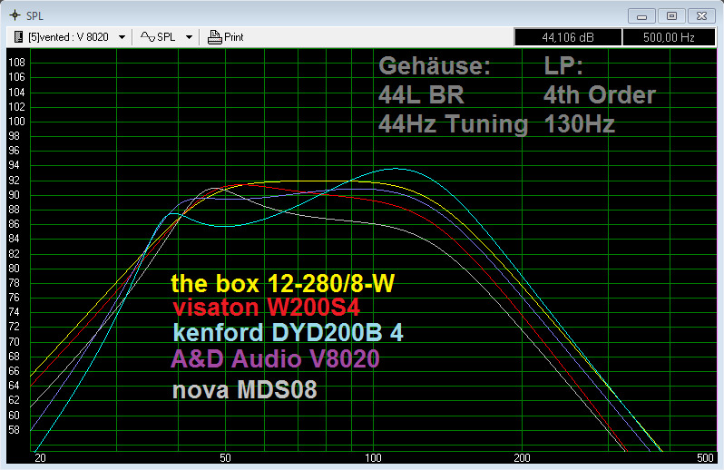Click the 44,106 dB readout field
724x470 pixels.
[568, 37]
